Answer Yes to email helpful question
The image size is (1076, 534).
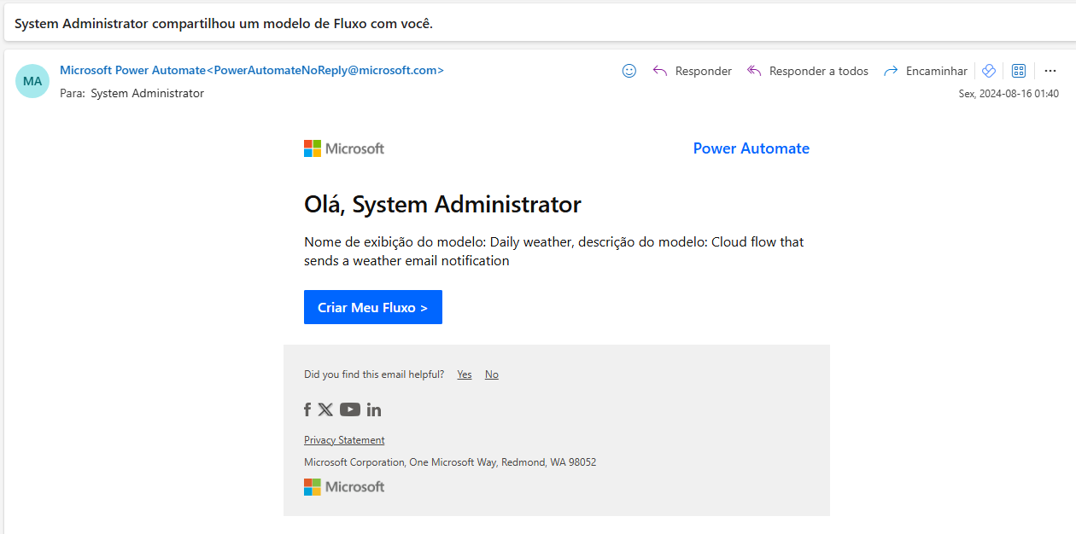coord(465,374)
